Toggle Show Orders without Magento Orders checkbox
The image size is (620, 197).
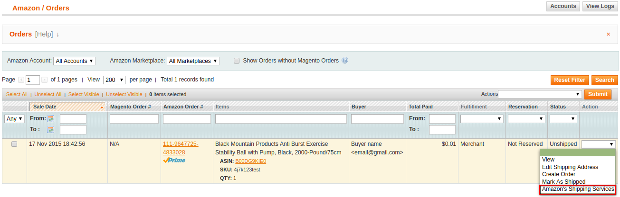(236, 61)
